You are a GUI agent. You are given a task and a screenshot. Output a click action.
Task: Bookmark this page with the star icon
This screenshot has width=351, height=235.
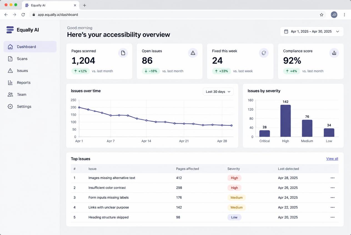click(322, 15)
